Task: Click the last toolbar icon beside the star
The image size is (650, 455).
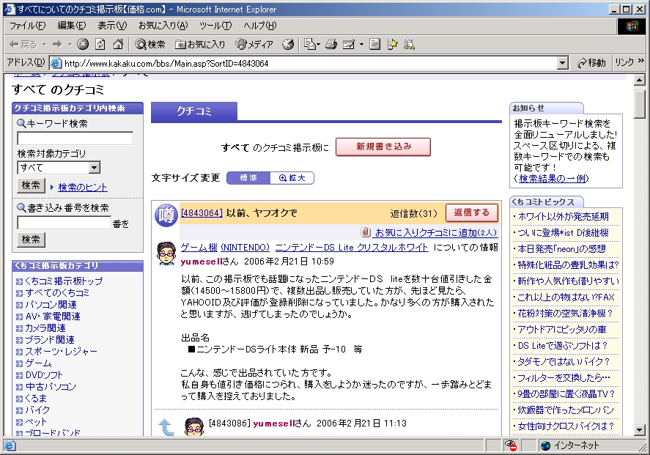Action: coord(410,45)
